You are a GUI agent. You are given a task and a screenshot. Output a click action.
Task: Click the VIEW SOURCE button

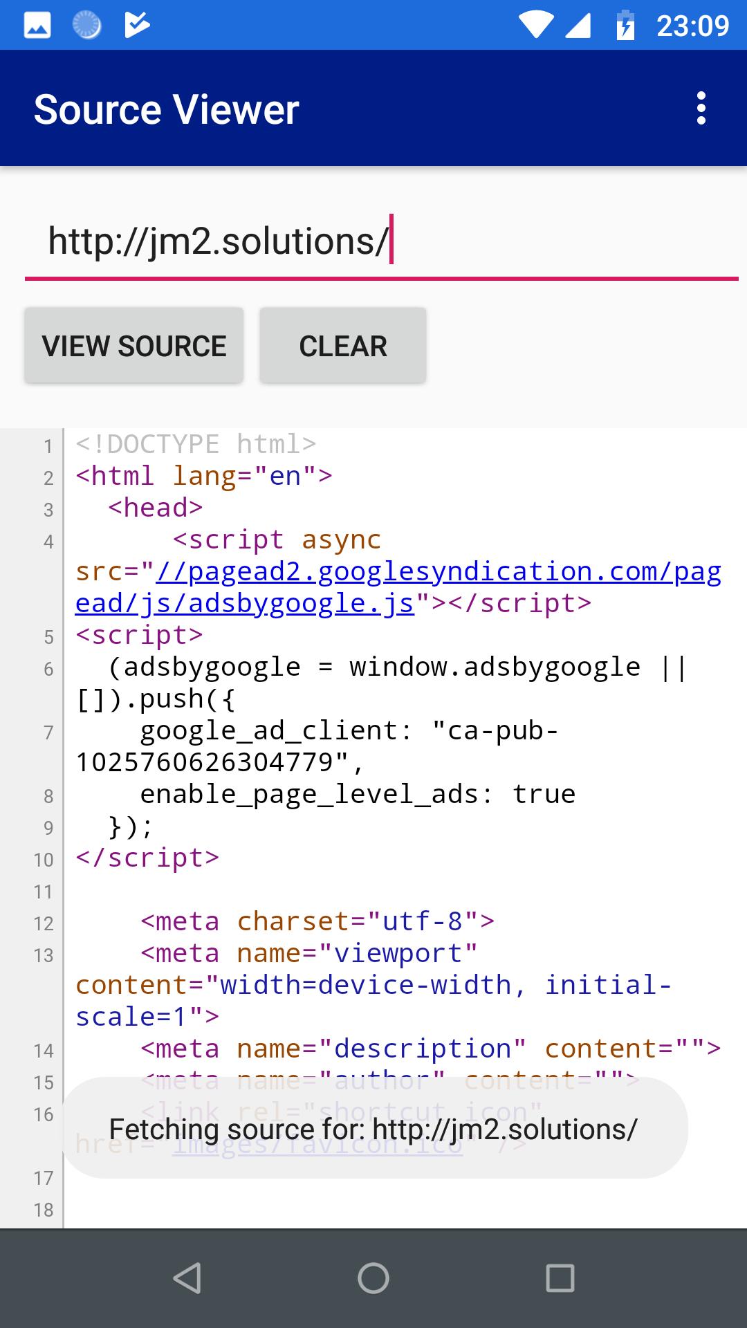pos(134,345)
